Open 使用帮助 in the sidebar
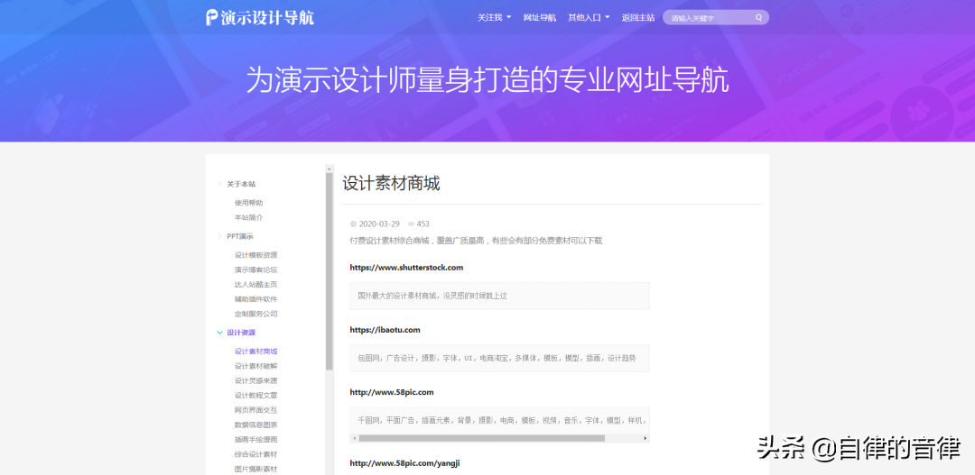 point(249,203)
